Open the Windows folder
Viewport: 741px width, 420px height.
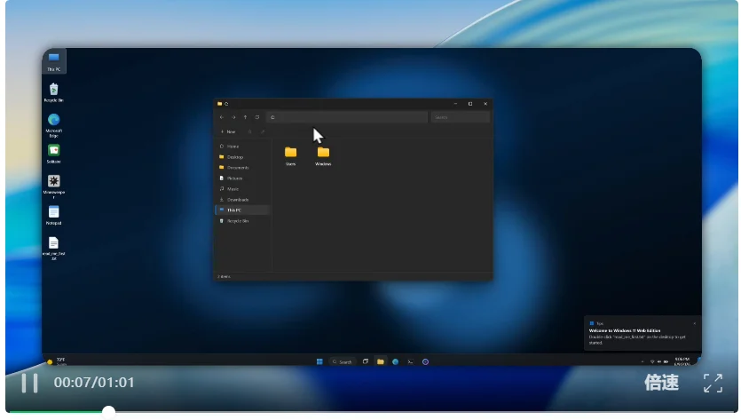pos(323,156)
